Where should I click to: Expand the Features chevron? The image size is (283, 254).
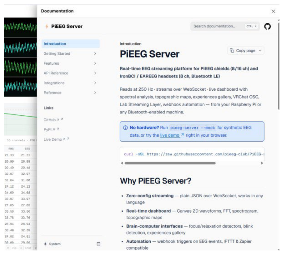pos(95,63)
